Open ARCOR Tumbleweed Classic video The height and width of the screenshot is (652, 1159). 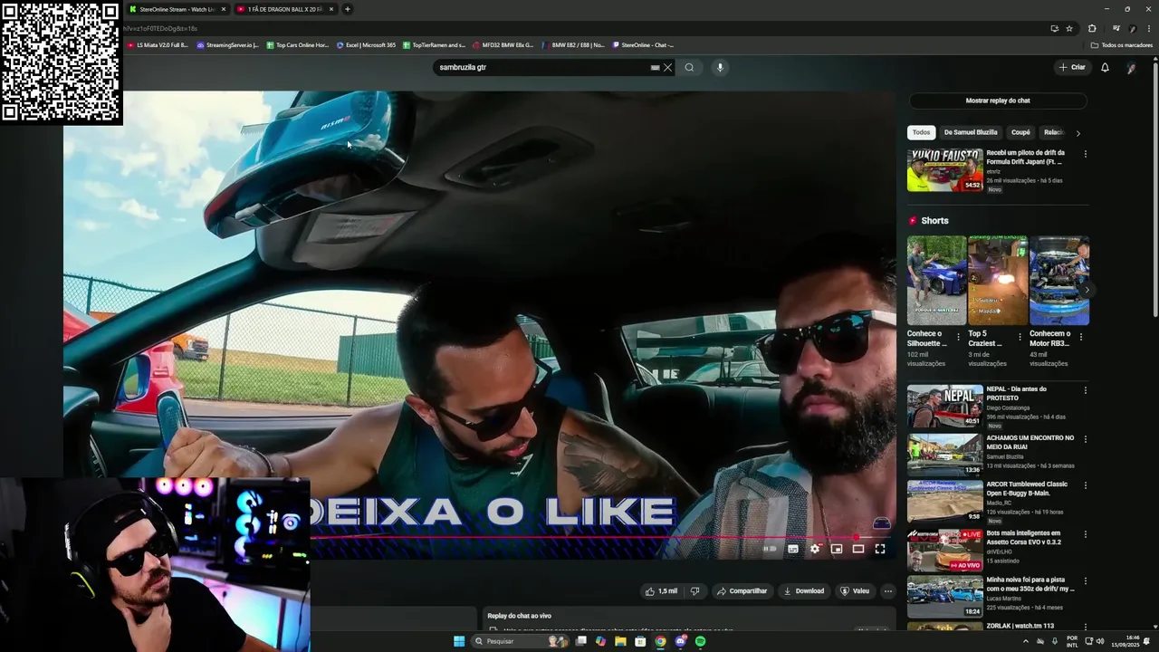[944, 501]
